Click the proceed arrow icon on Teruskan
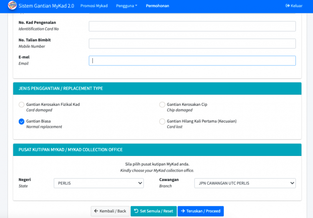 tap(183, 211)
